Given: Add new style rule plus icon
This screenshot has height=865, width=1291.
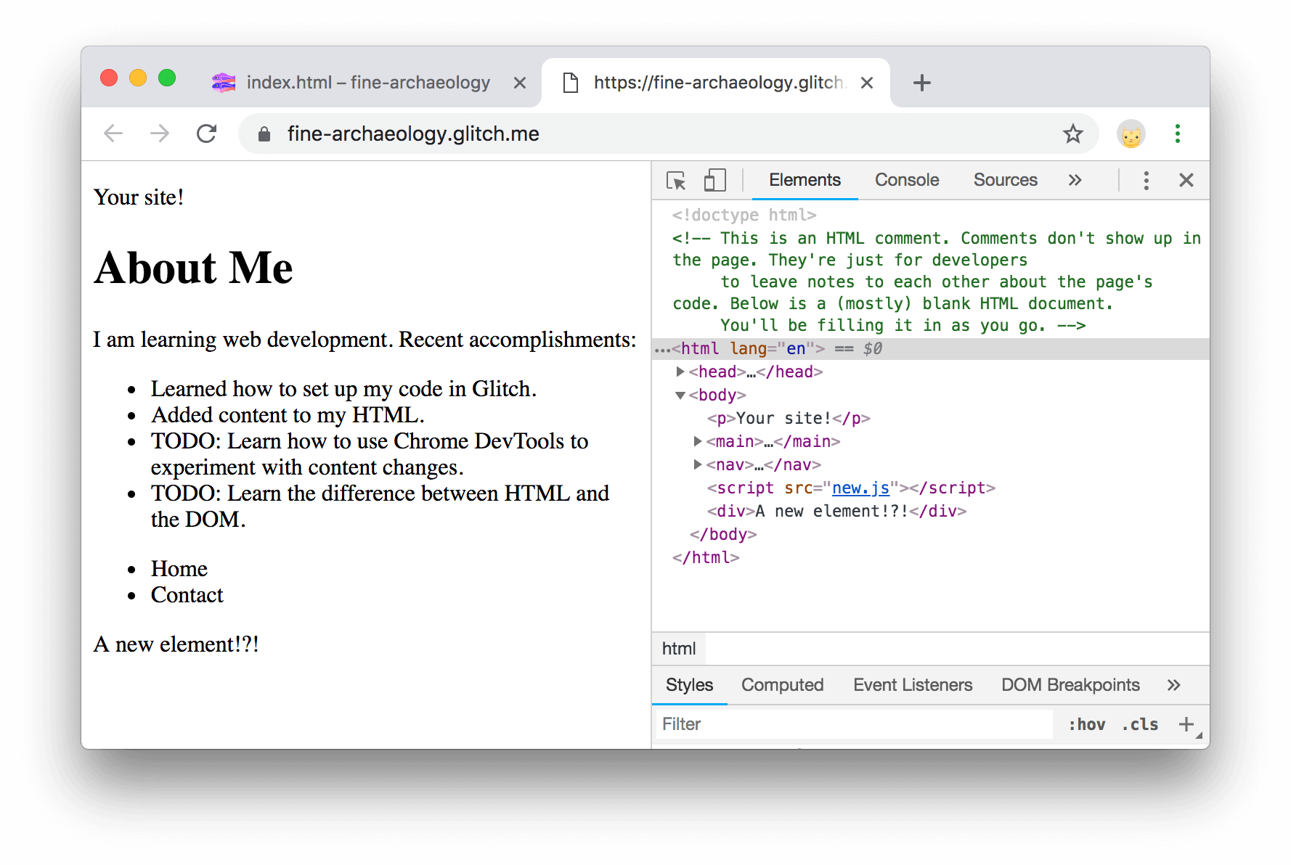Looking at the screenshot, I should click(1186, 724).
